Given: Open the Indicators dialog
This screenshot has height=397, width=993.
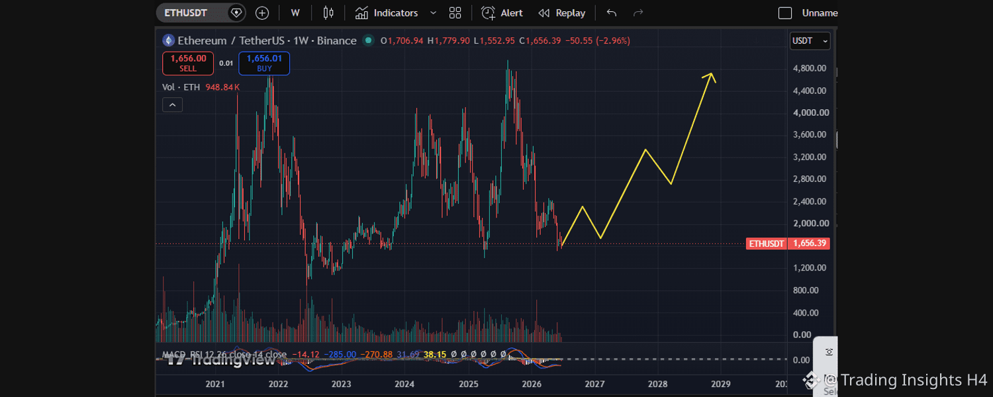Looking at the screenshot, I should point(387,13).
